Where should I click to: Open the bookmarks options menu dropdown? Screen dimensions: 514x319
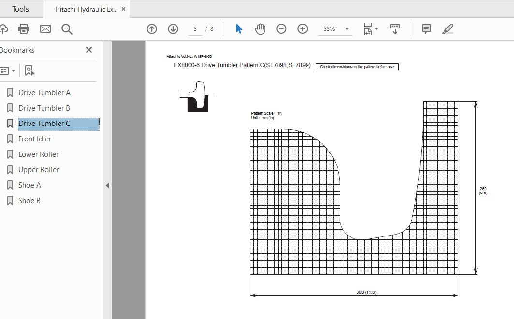(x=8, y=71)
